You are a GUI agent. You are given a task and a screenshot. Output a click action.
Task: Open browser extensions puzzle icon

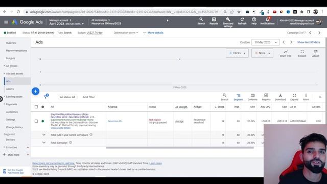(x=302, y=12)
